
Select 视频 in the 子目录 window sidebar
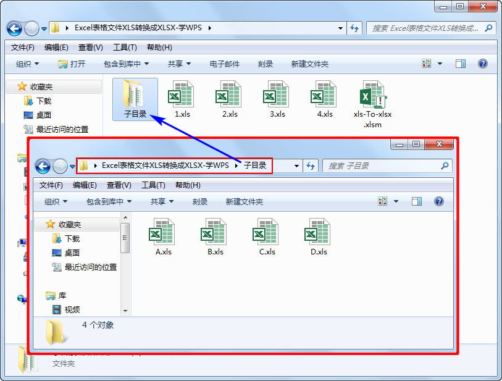(66, 309)
